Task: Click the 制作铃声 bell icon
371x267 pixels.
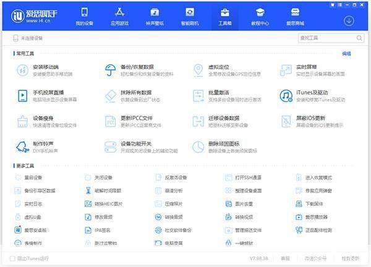Action: [x=23, y=146]
